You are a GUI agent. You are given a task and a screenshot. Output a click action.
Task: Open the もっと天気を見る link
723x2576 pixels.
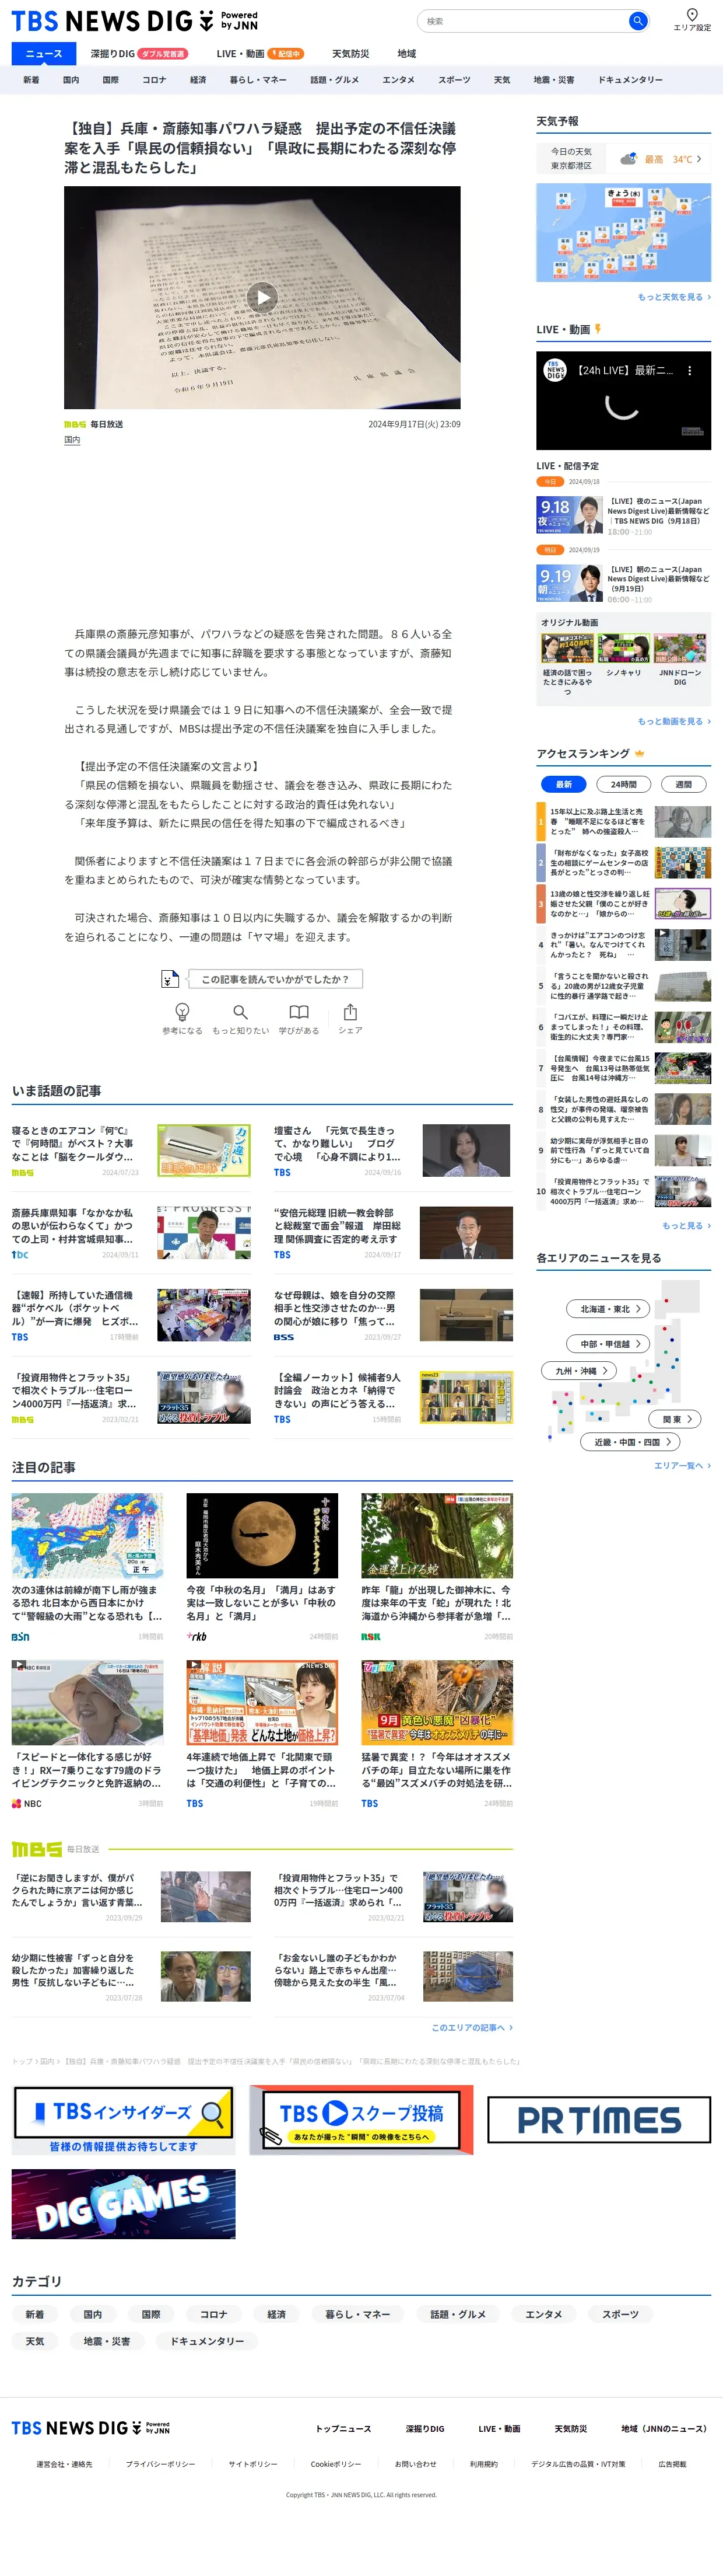[x=674, y=297]
